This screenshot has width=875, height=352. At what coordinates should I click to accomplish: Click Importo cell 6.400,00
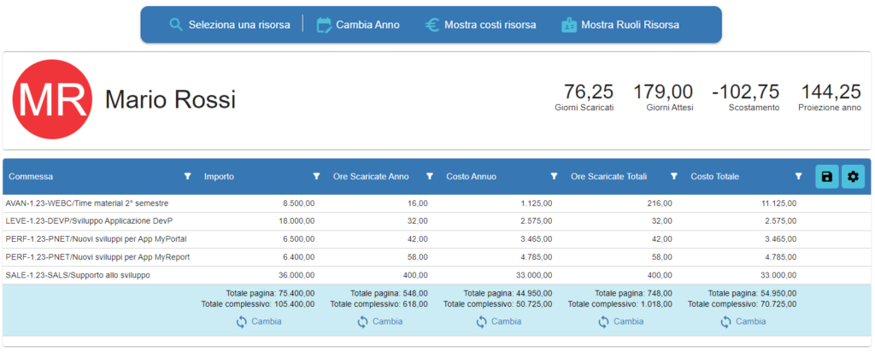tap(298, 257)
